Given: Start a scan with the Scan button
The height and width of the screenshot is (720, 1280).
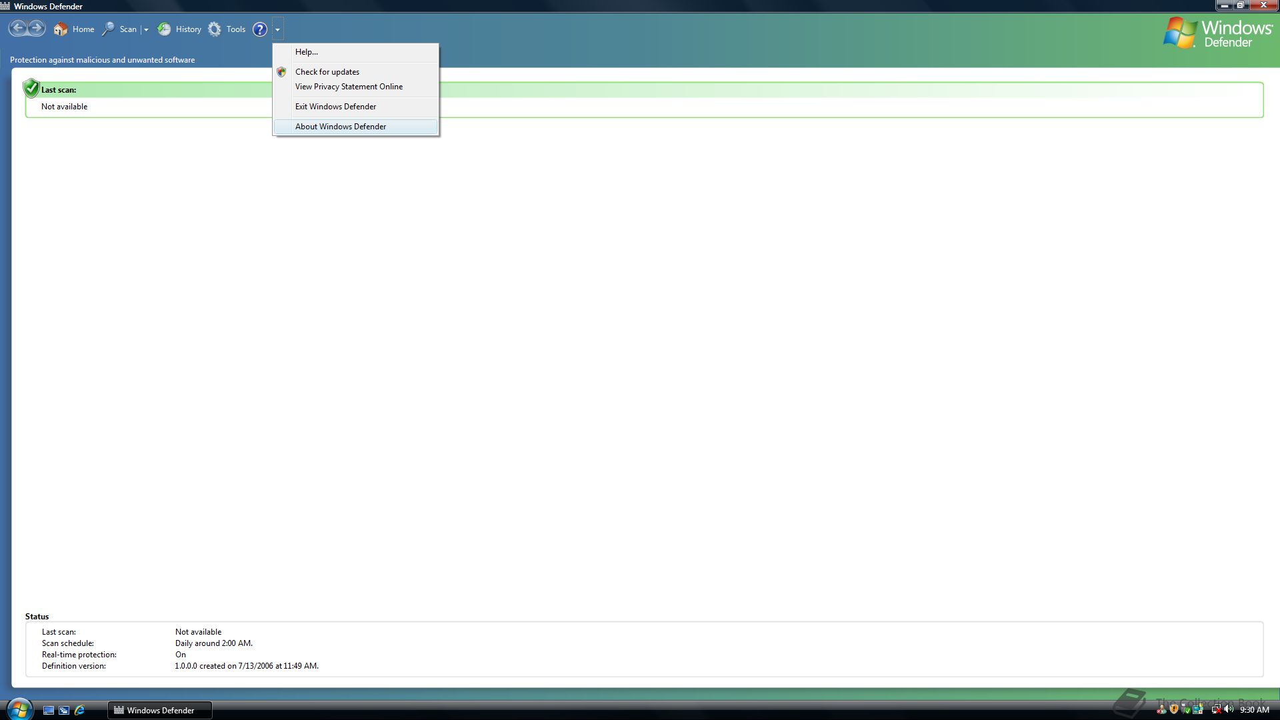Looking at the screenshot, I should click(x=120, y=29).
